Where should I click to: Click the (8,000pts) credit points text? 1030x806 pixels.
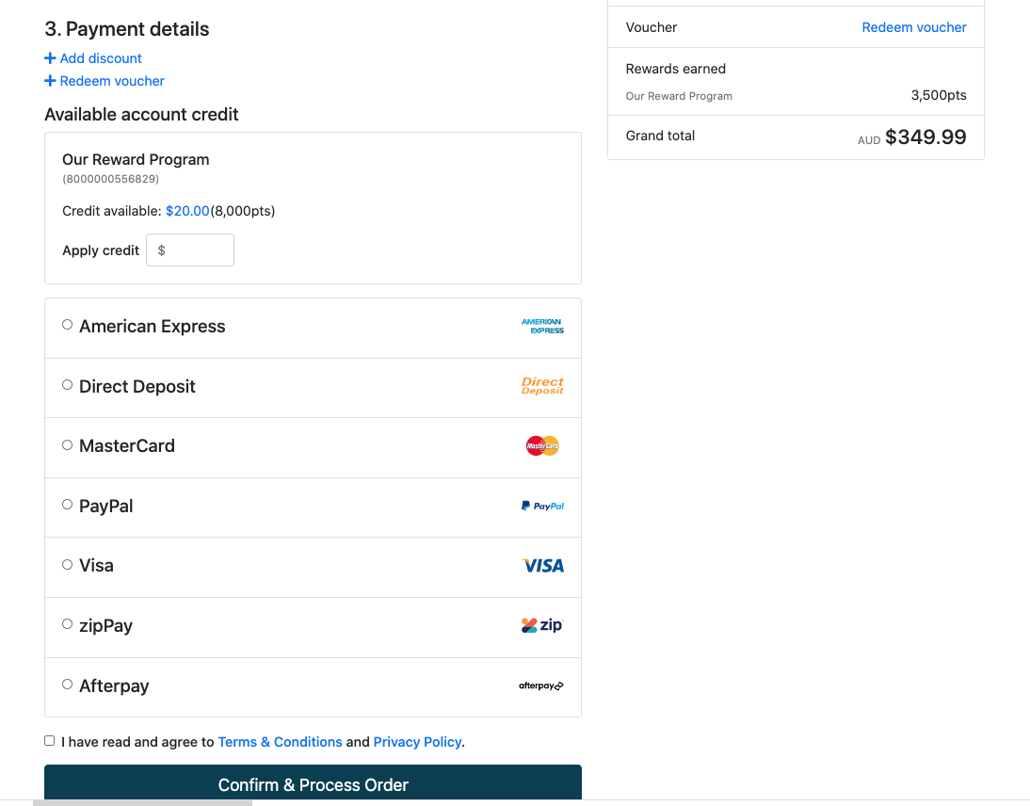242,211
